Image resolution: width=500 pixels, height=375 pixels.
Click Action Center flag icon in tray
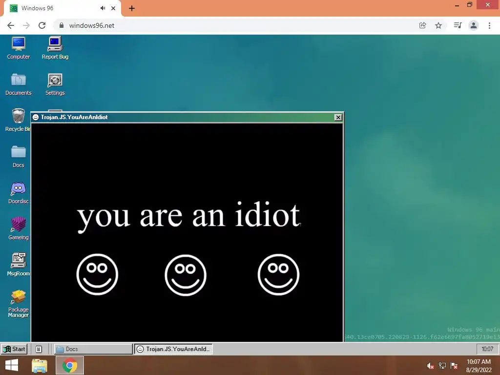(454, 366)
